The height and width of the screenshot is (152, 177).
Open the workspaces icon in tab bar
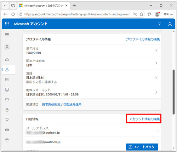13,6
